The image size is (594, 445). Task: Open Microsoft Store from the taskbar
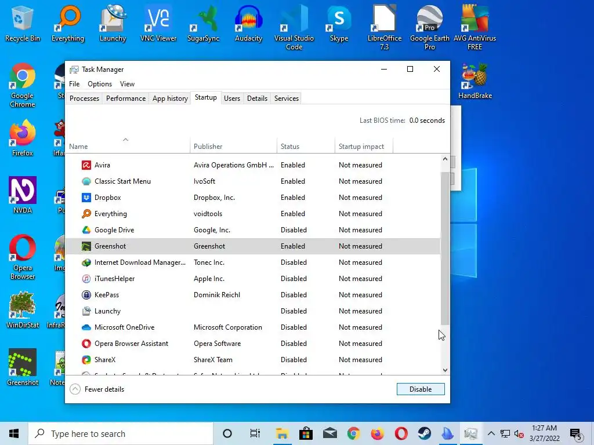306,433
